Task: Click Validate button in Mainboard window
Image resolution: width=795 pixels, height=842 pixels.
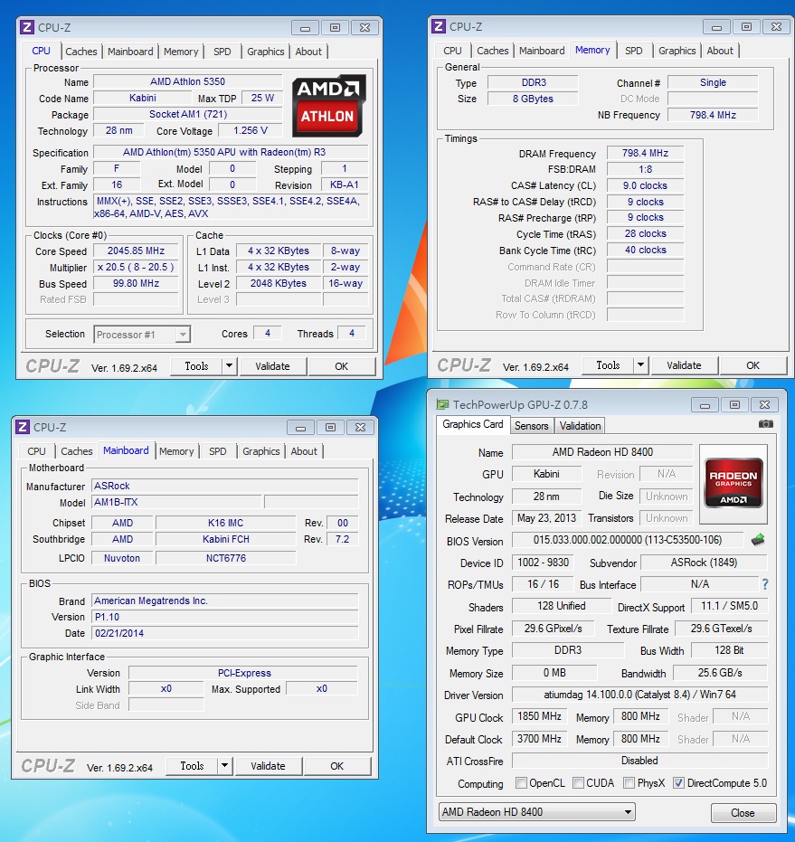Action: pyautogui.click(x=268, y=766)
